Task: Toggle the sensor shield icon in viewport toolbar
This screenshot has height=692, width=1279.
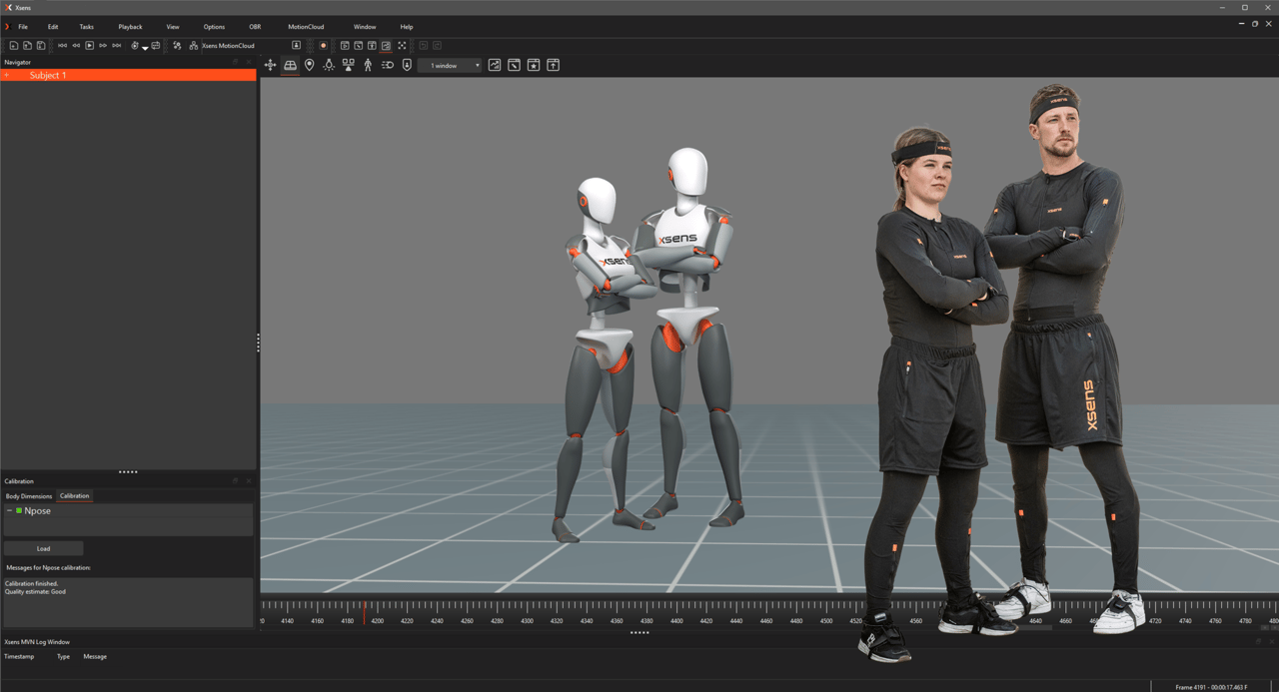Action: (x=406, y=64)
